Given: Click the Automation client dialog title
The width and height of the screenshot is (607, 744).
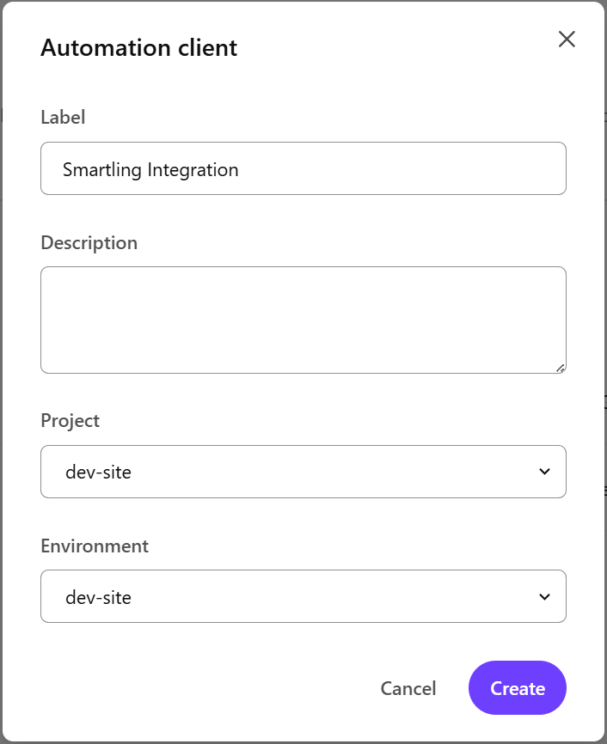Looking at the screenshot, I should 138,48.
